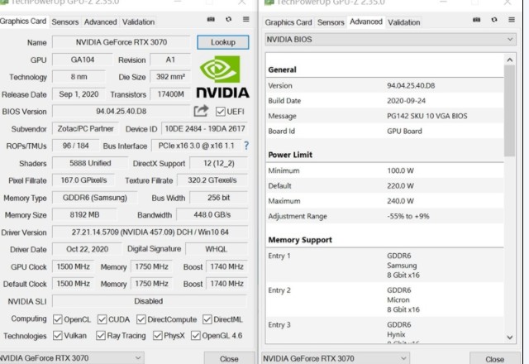The height and width of the screenshot is (364, 529).
Task: Take a screenshot with the left window's camera icon
Action: (211, 20)
